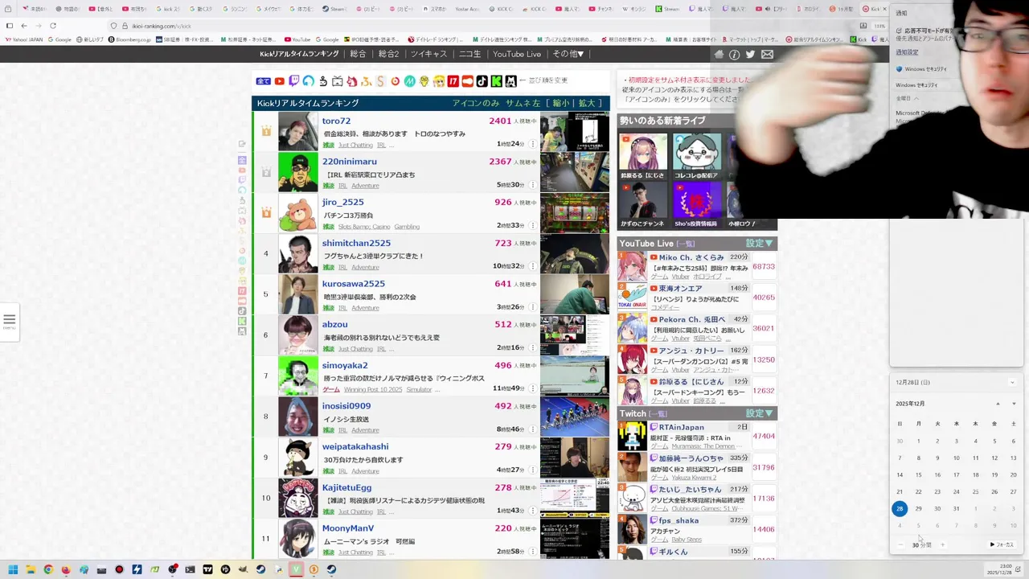Filter ranking by the green Kick icon
Screen dimensions: 1029x579
(496, 81)
